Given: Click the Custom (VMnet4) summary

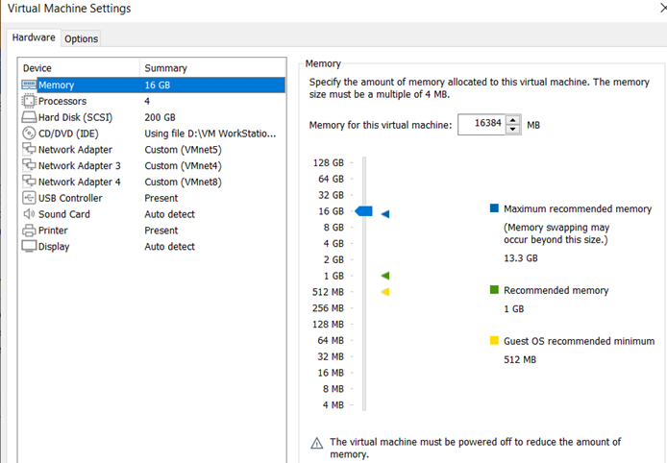Looking at the screenshot, I should point(183,166).
